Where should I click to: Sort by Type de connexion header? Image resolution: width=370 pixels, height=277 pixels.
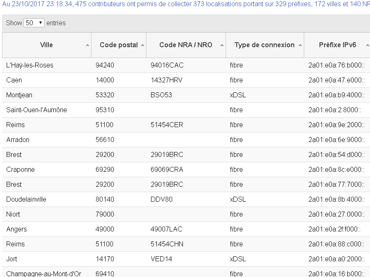[264, 45]
